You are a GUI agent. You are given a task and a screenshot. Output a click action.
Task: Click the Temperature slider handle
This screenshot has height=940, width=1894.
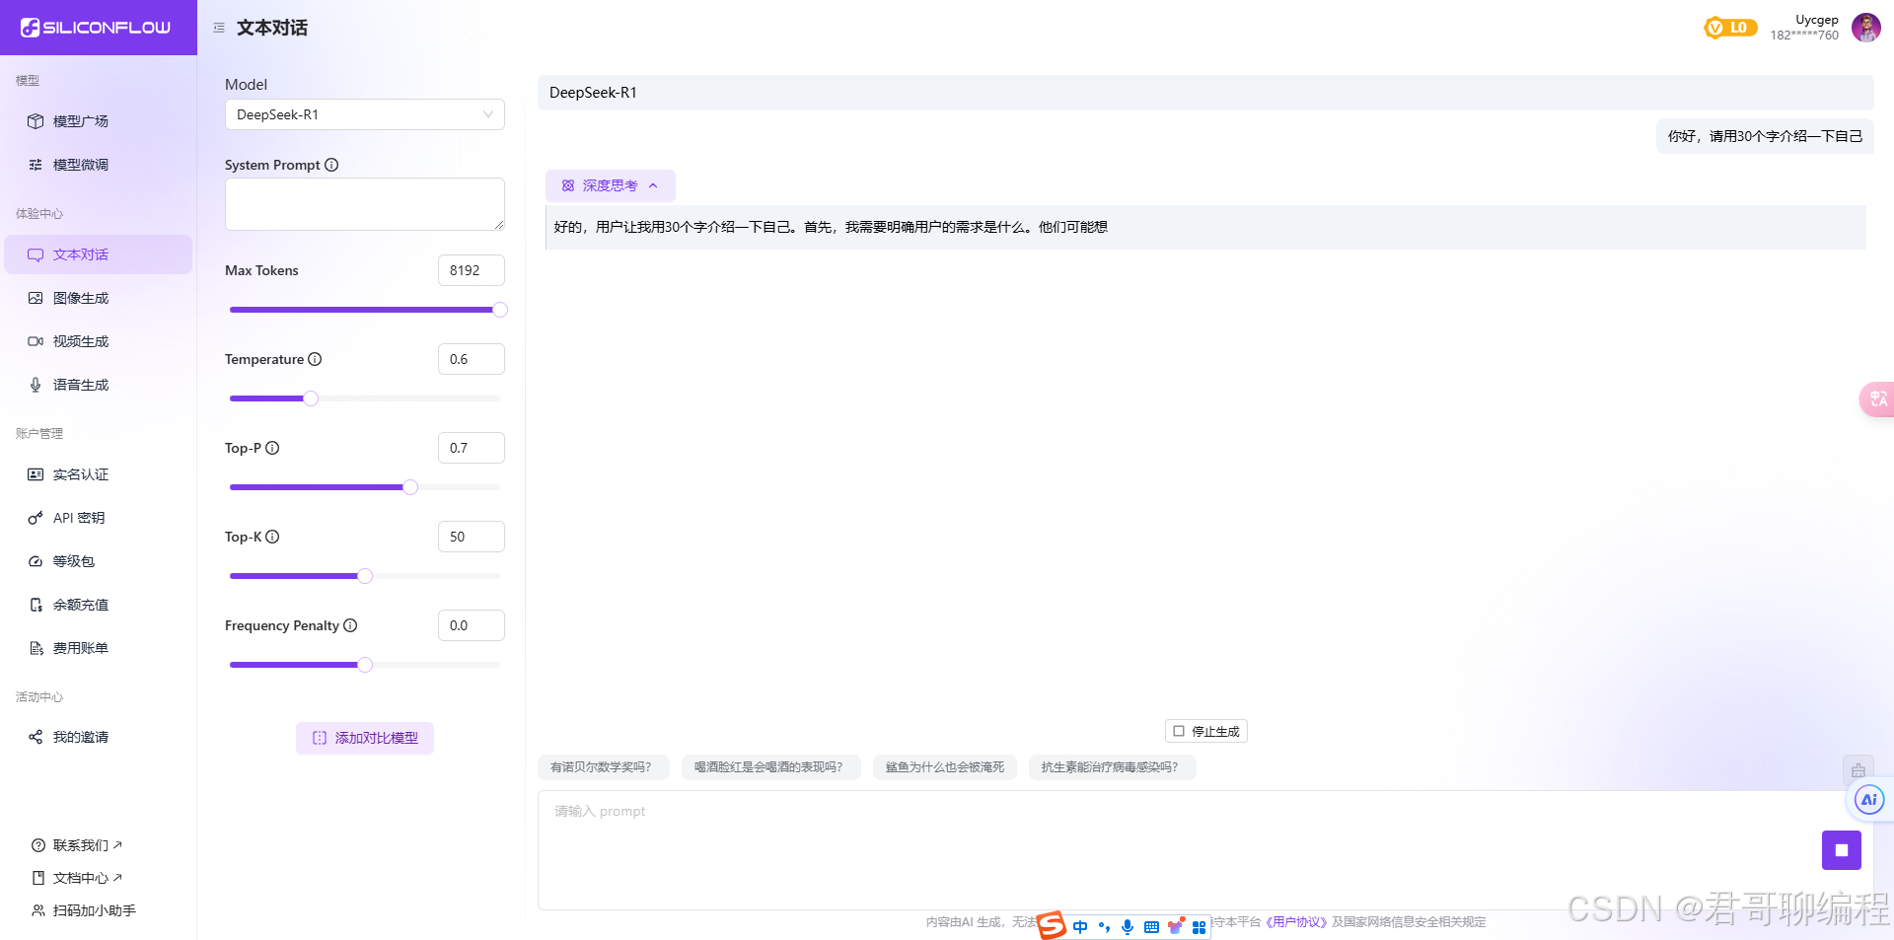311,398
